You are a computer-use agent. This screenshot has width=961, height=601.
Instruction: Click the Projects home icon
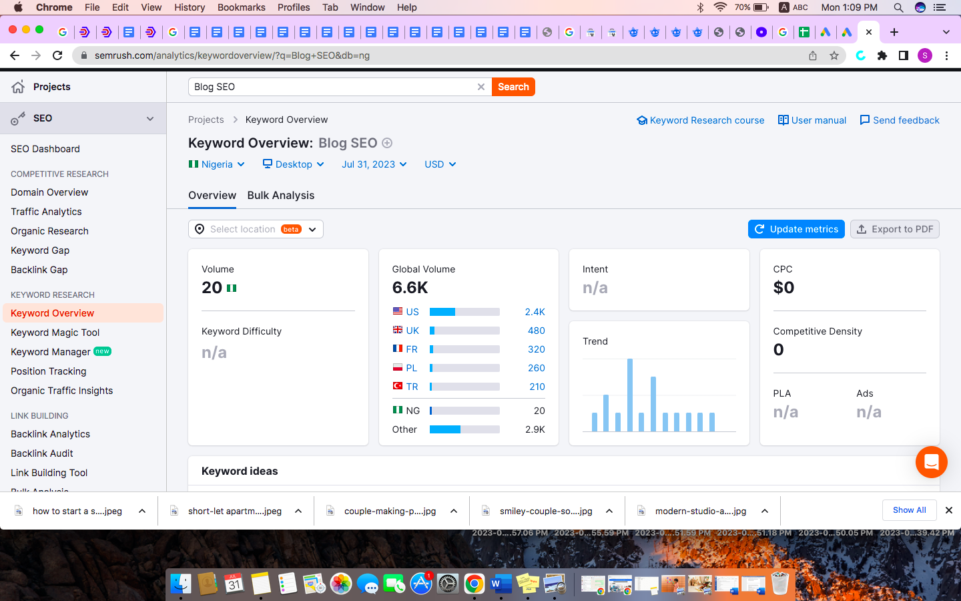(x=18, y=87)
